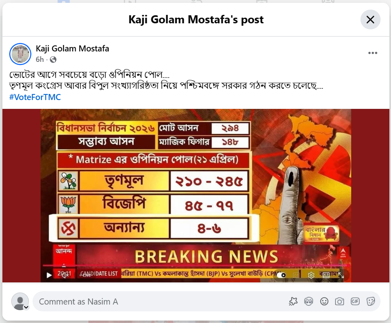Unmute the video's muted speaker icon

pos(65,275)
